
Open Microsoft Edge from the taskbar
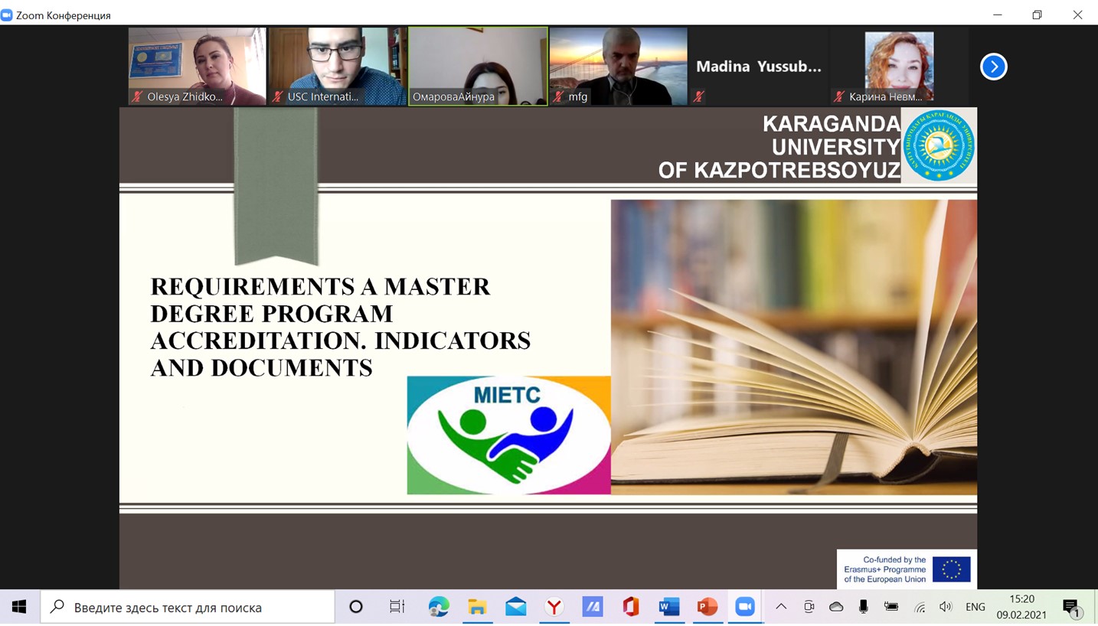(439, 607)
